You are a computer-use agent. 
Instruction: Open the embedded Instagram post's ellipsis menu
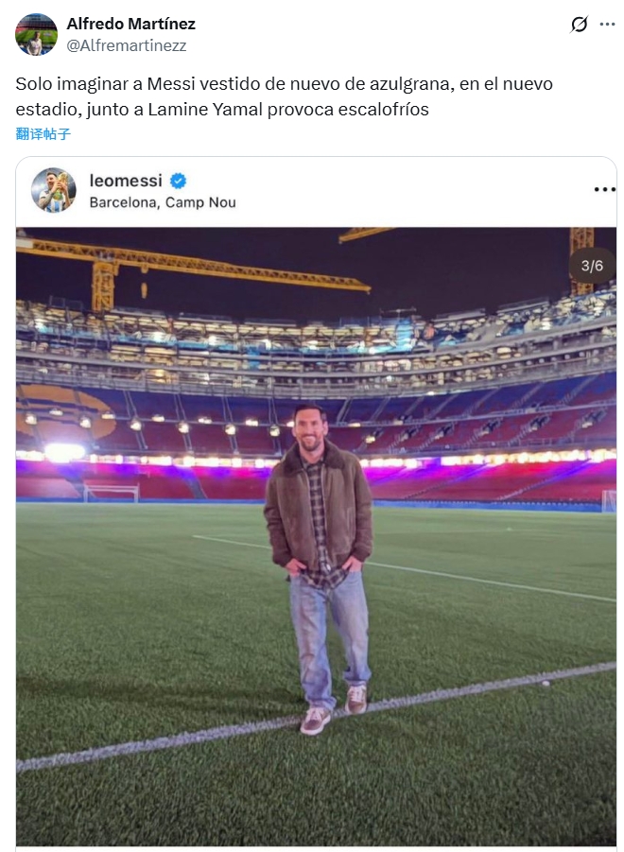pos(604,190)
